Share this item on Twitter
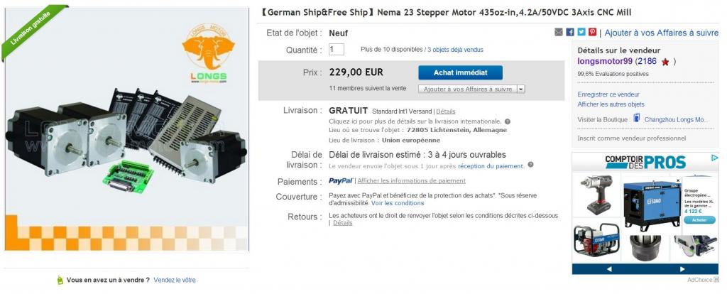Viewport: 727px width, 294px height. pos(581,33)
